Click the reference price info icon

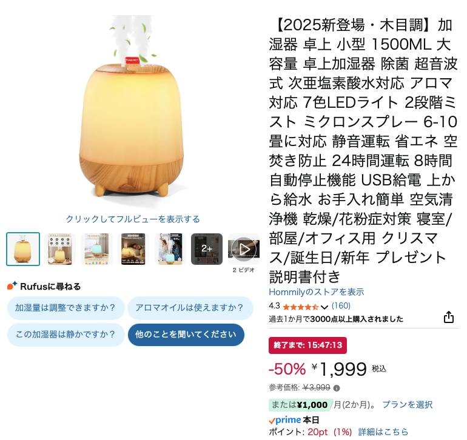(337, 388)
